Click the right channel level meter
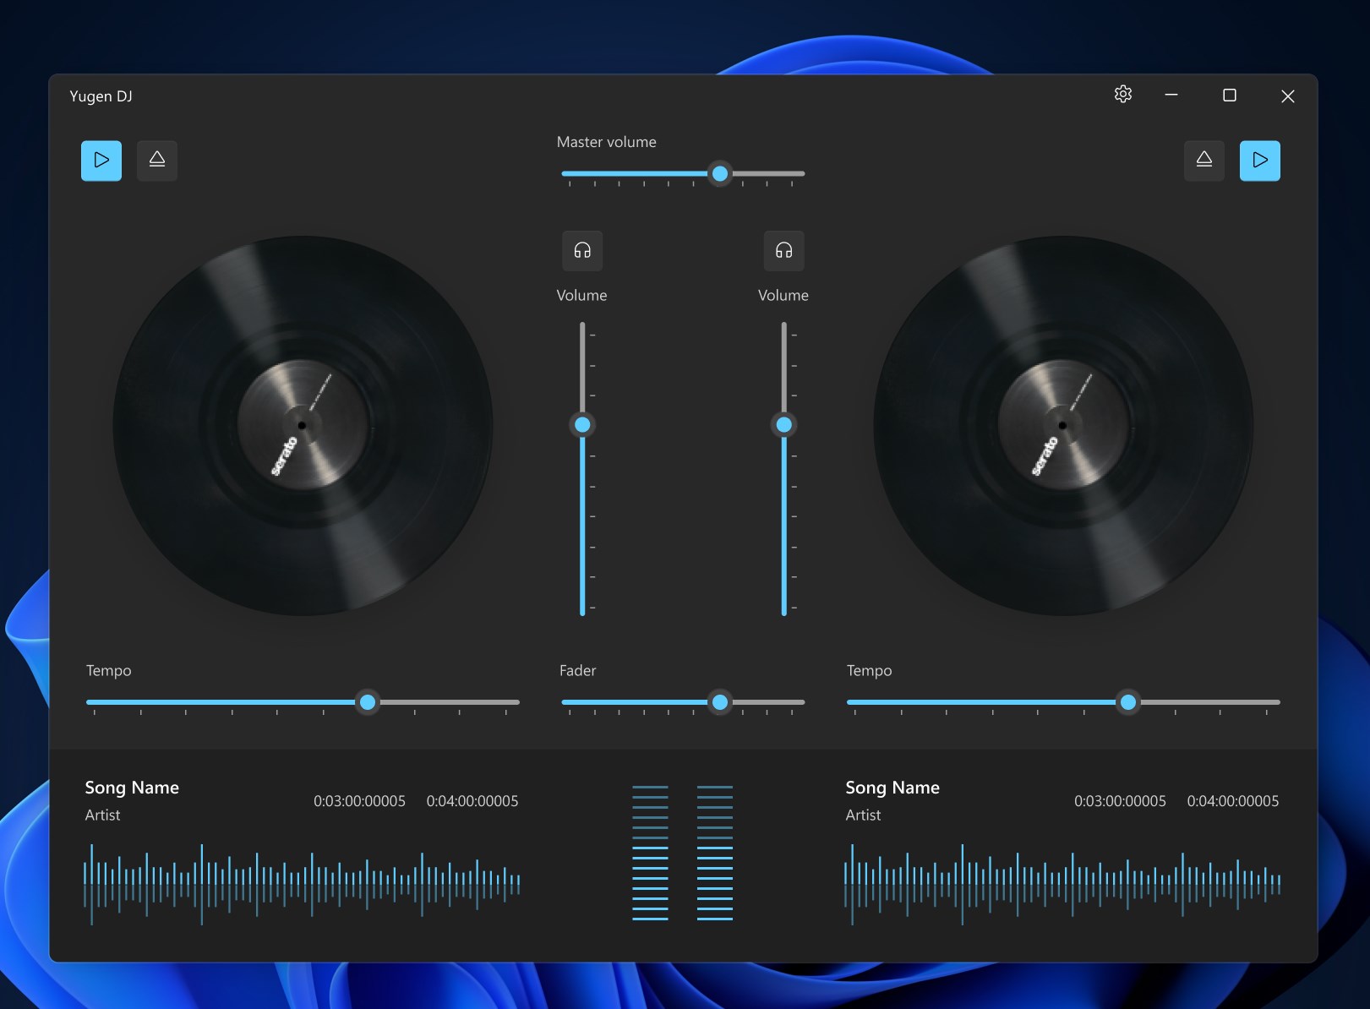The width and height of the screenshot is (1370, 1009). tap(715, 853)
